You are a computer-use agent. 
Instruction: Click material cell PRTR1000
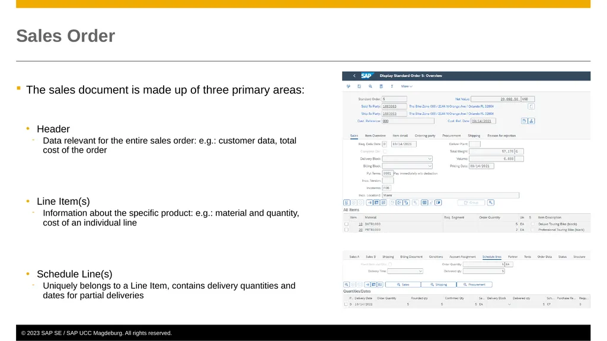[373, 230]
